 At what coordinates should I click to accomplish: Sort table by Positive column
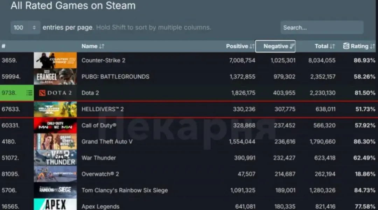tap(240, 46)
